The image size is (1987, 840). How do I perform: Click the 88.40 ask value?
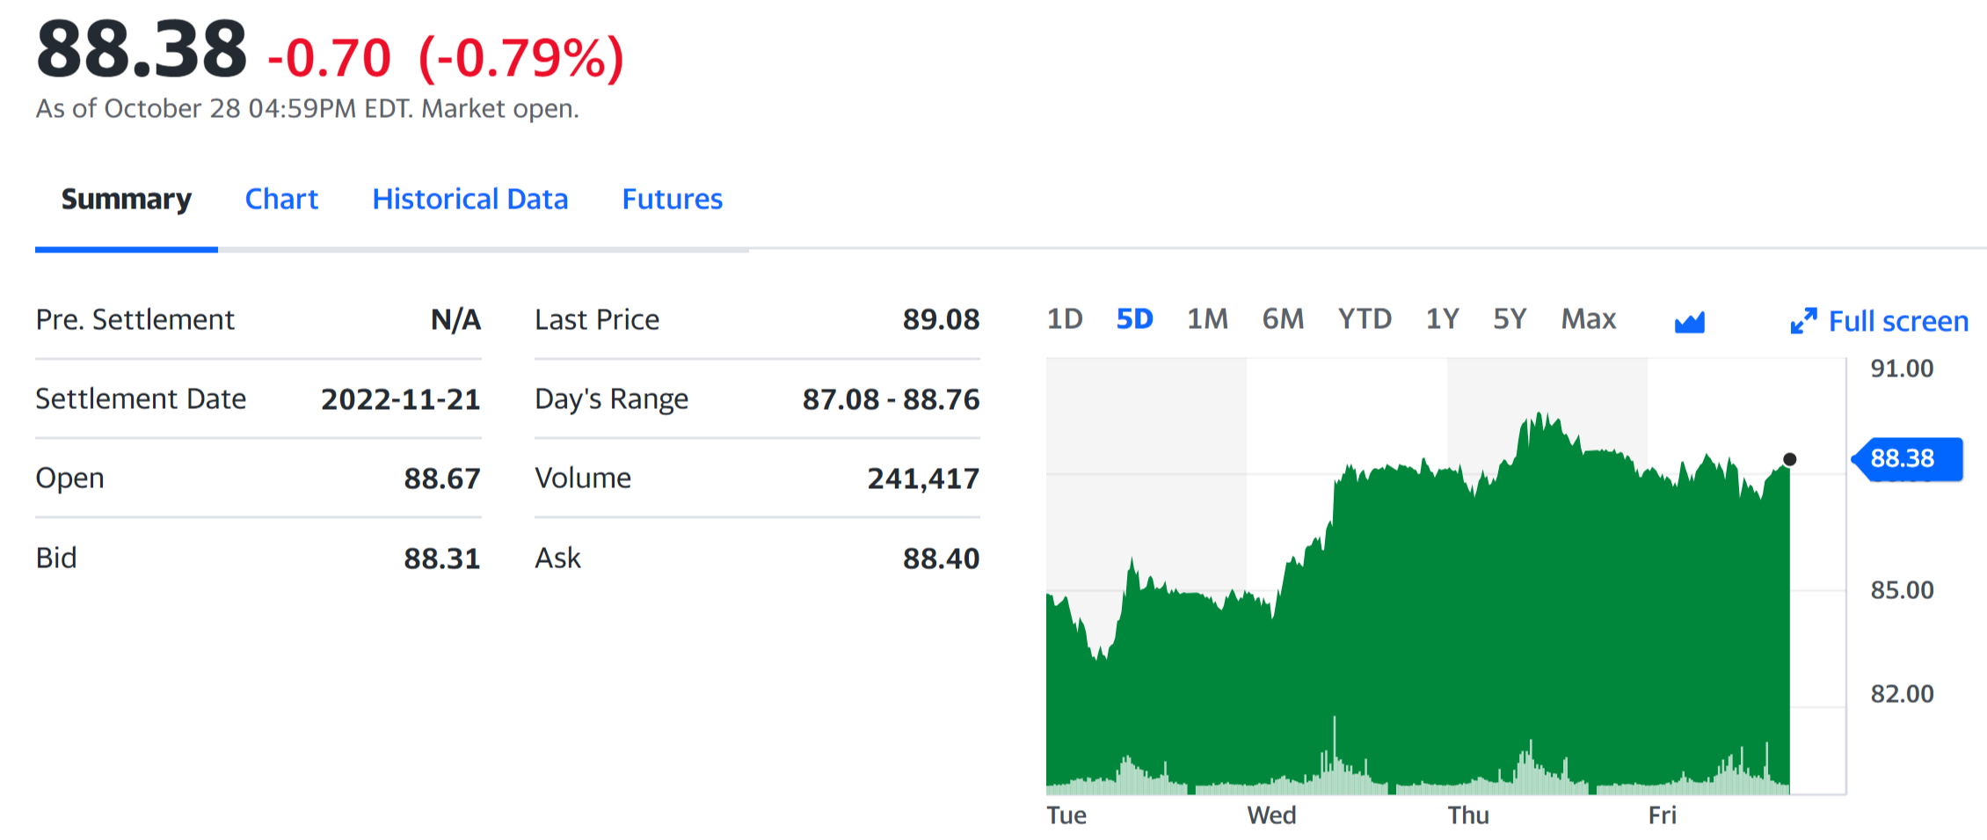click(942, 559)
